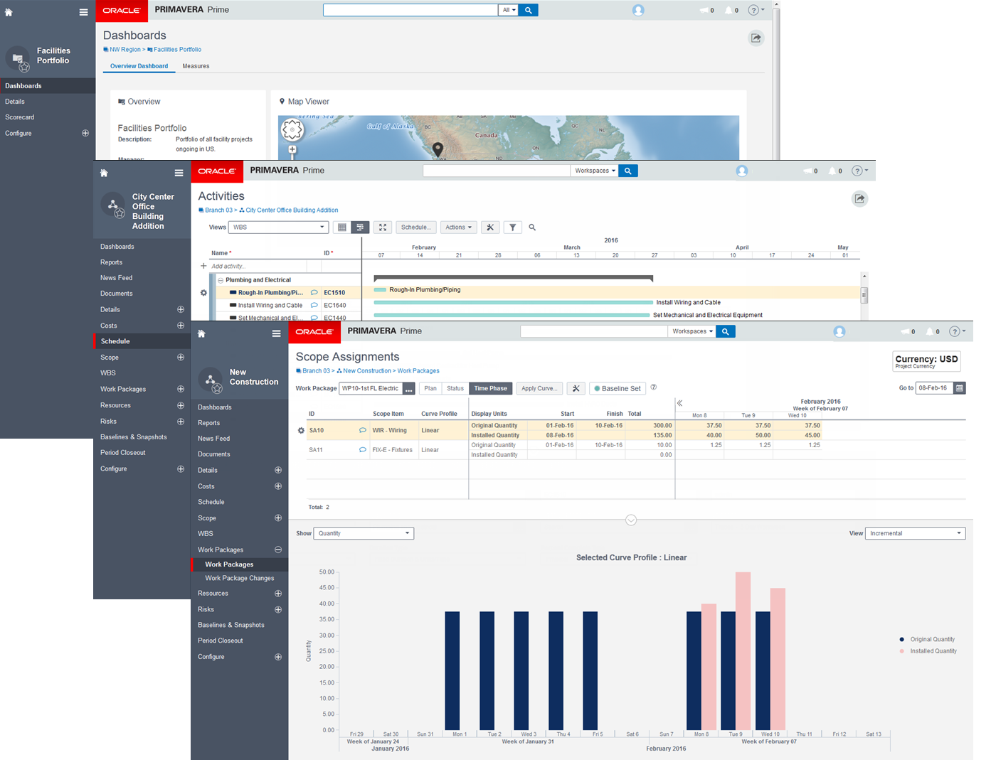
Task: Click the home icon in Facilities Portfolio sidebar
Action: 9,12
